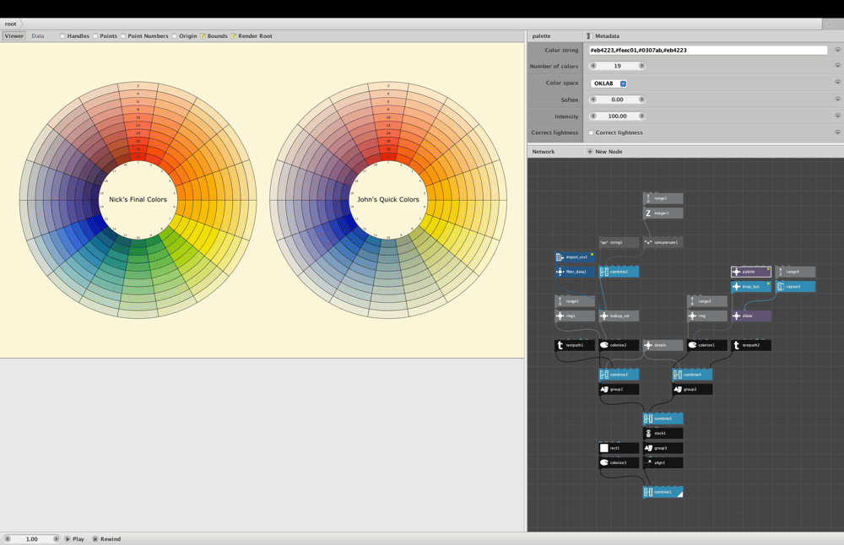Start animation with Play

point(75,538)
